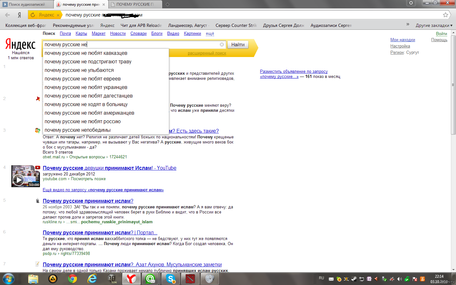
Task: Remove the Яндекс search-engine tag in the address bar
Action: coord(58,15)
